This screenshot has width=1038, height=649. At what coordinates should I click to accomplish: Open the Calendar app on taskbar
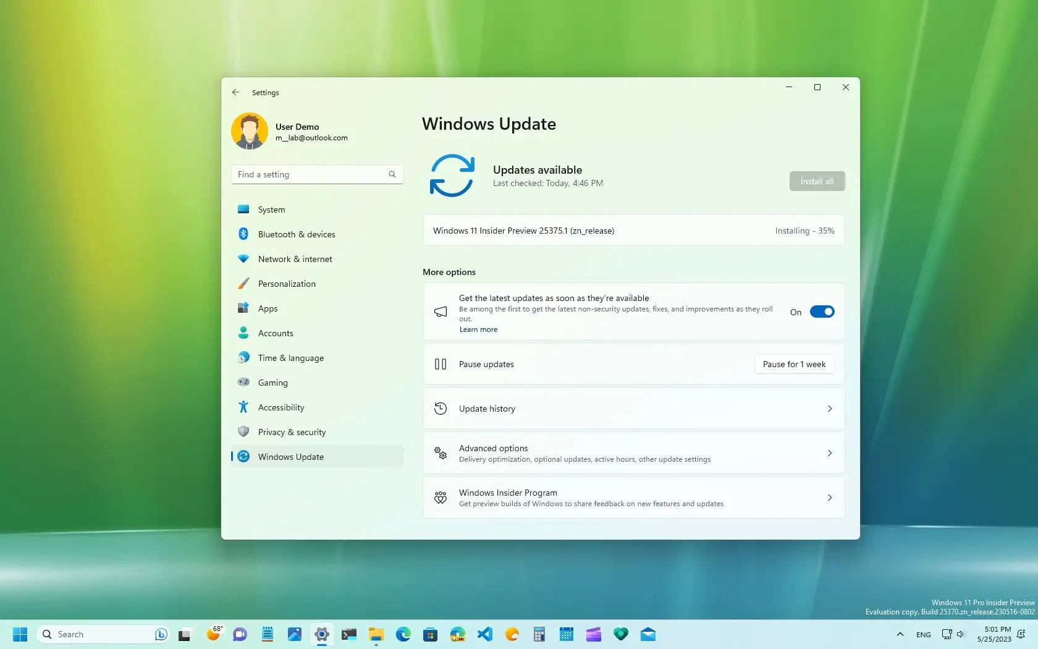(x=567, y=634)
